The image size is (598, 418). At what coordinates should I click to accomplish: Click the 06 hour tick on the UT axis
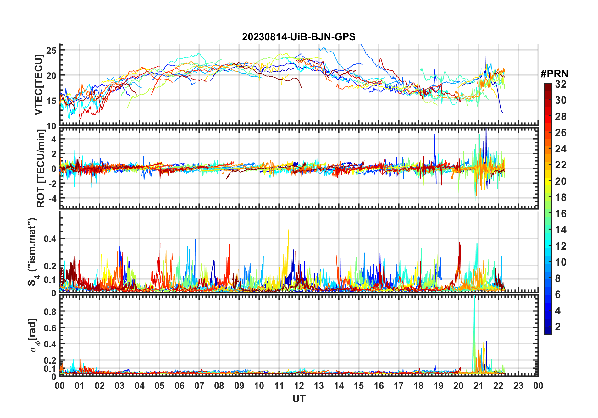179,386
